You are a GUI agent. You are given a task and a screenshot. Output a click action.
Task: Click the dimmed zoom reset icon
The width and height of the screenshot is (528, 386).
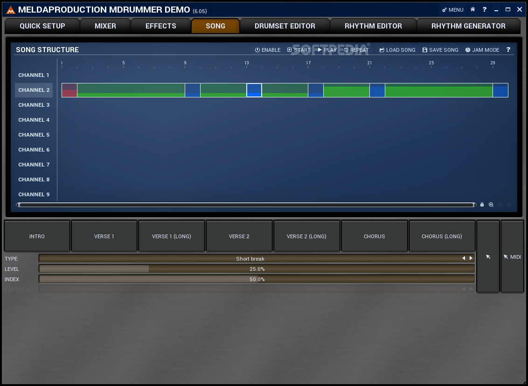click(x=508, y=205)
